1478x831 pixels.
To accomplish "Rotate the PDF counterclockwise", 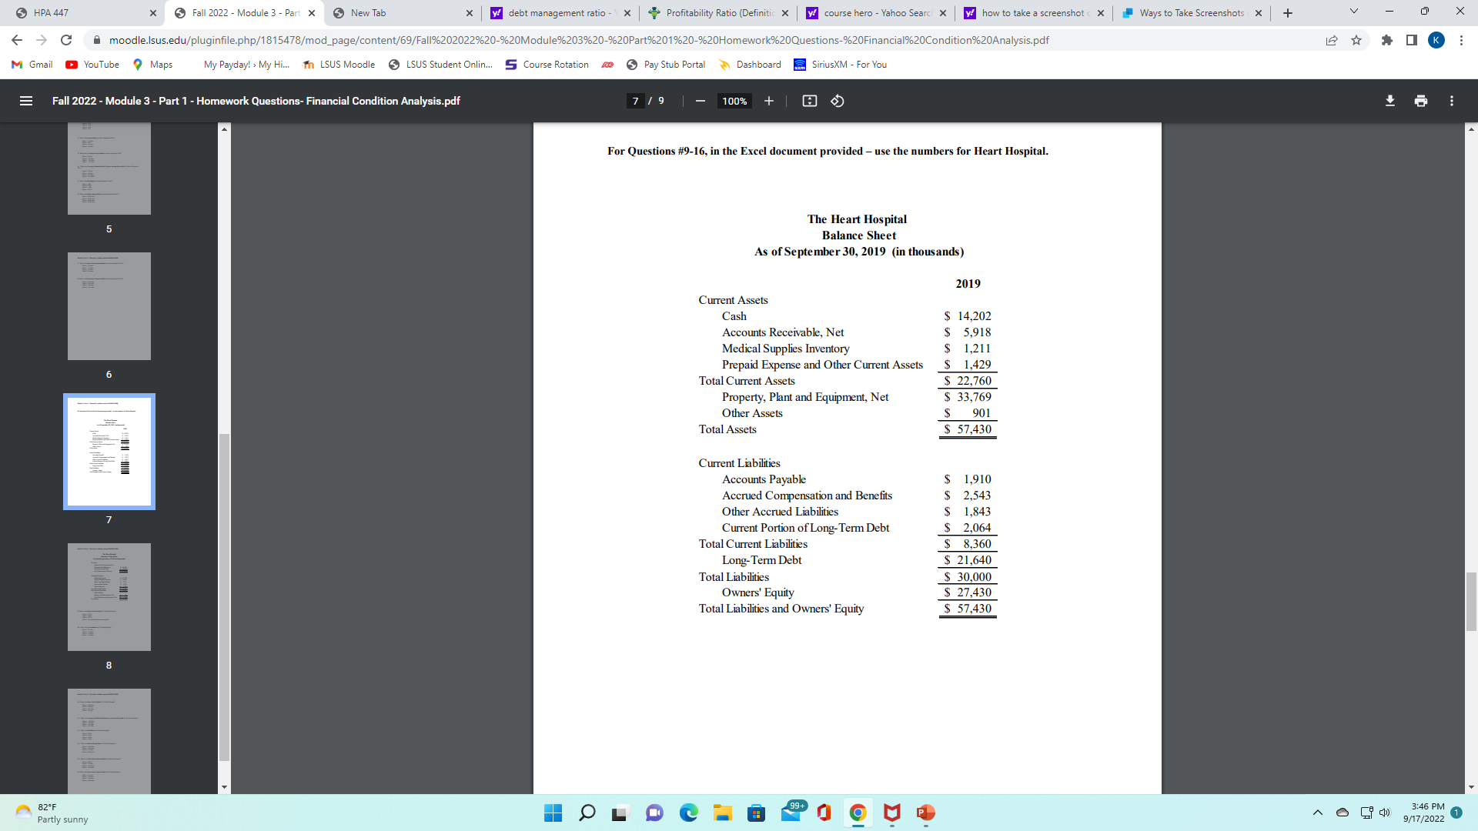I will point(838,101).
